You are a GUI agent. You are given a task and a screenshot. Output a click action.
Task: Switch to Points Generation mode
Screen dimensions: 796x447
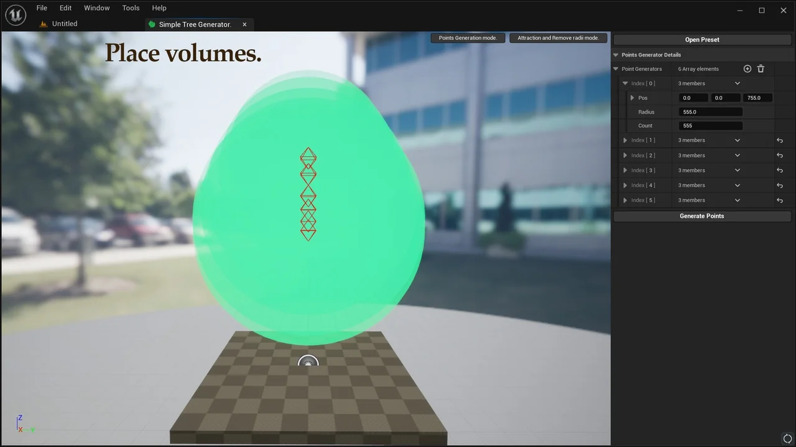(x=468, y=38)
